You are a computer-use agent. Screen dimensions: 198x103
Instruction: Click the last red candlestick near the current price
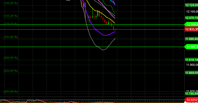pyautogui.click(x=114, y=28)
